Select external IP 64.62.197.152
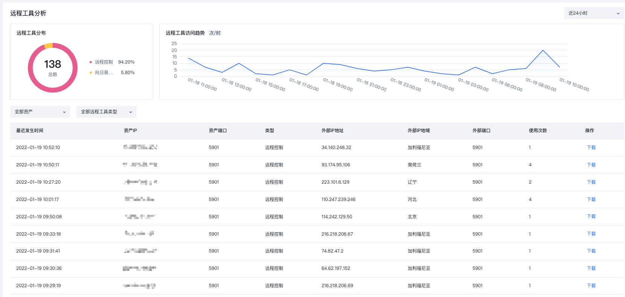Screen dimensions: 625x297 [336, 268]
